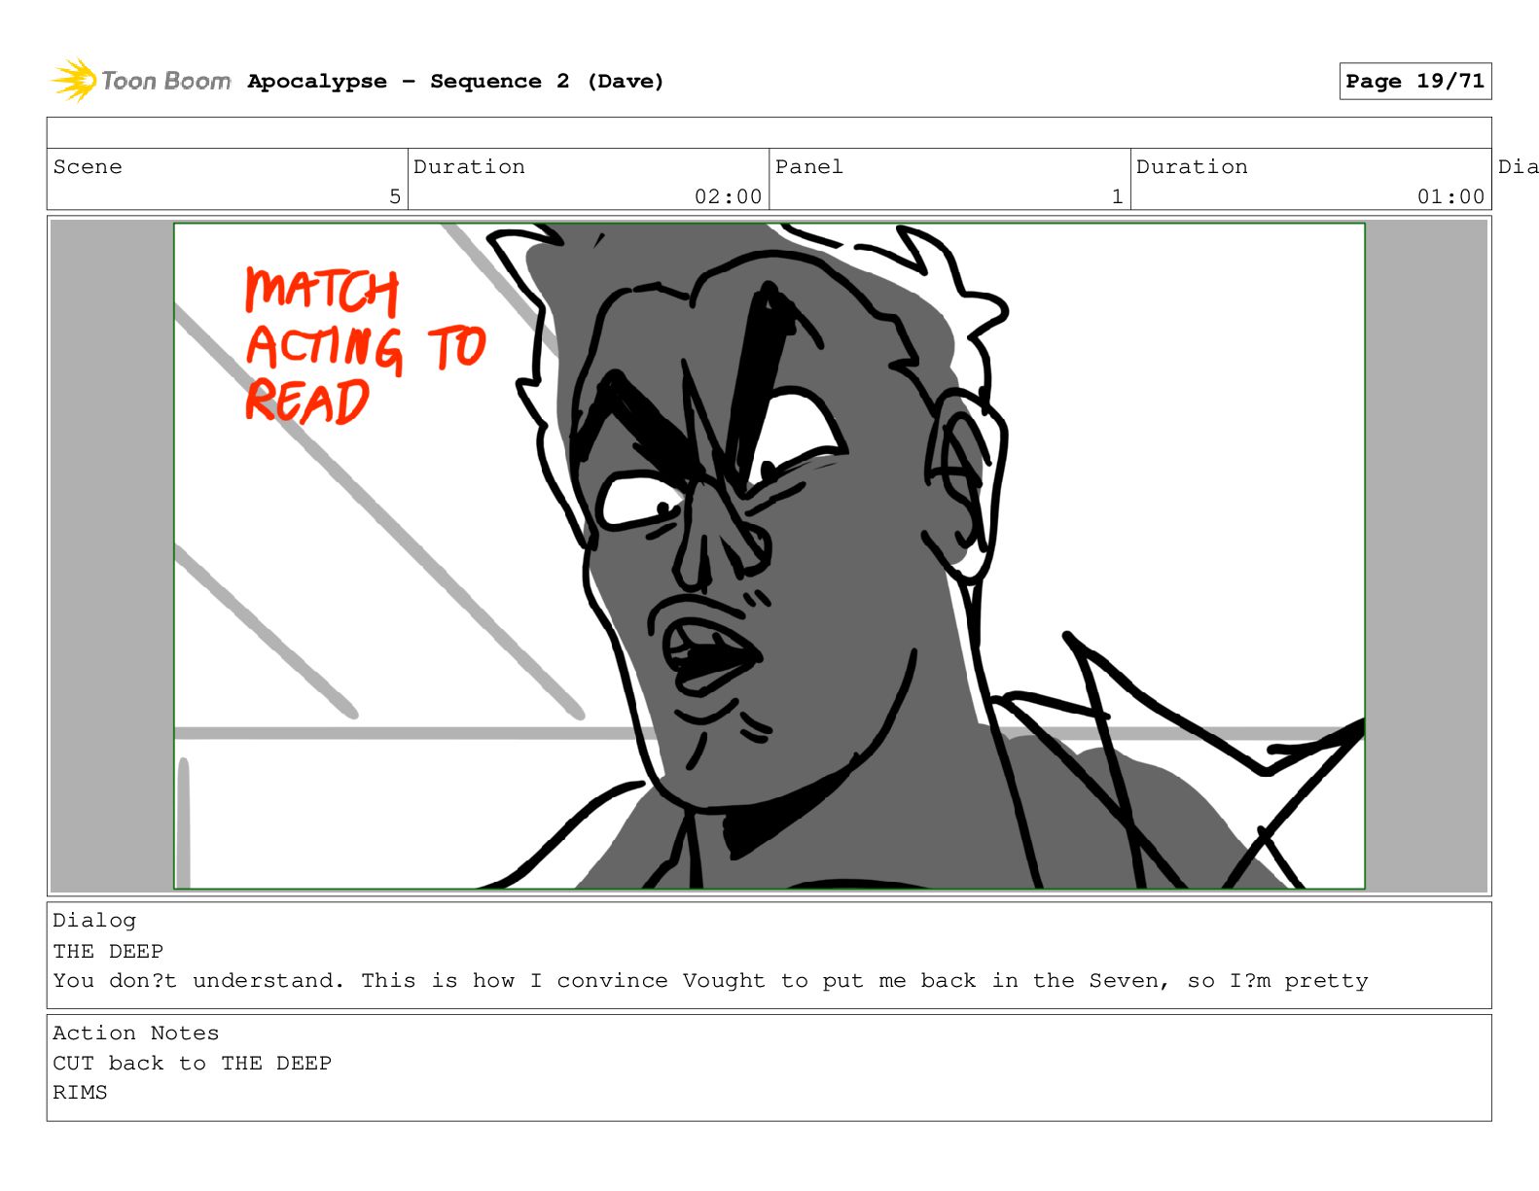Click the storyboard panel drawing of The Deep
This screenshot has width=1539, height=1191.
coord(769,556)
